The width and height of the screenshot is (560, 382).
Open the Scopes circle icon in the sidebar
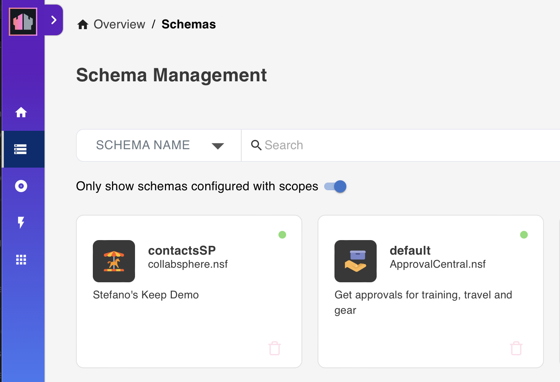21,186
